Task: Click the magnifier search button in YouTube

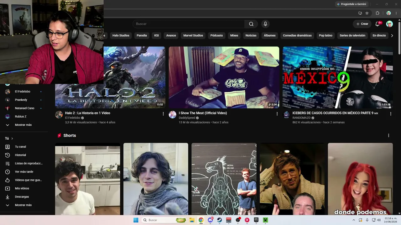Action: point(251,24)
